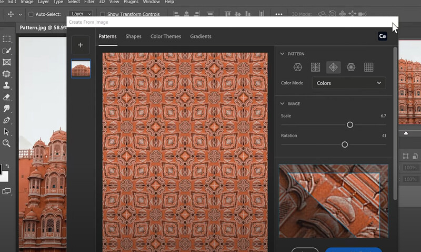Screen dimensions: 421x252
Task: Choose the triangular-square pattern type
Action: [x=315, y=67]
